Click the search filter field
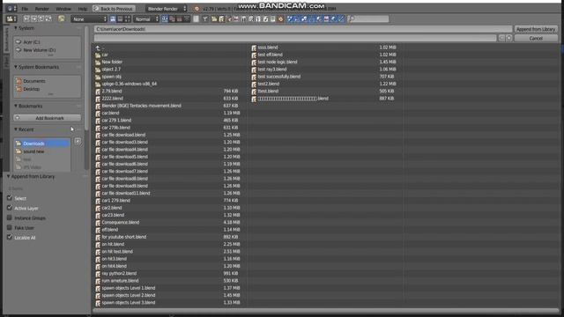The image size is (564, 317). tap(368, 18)
